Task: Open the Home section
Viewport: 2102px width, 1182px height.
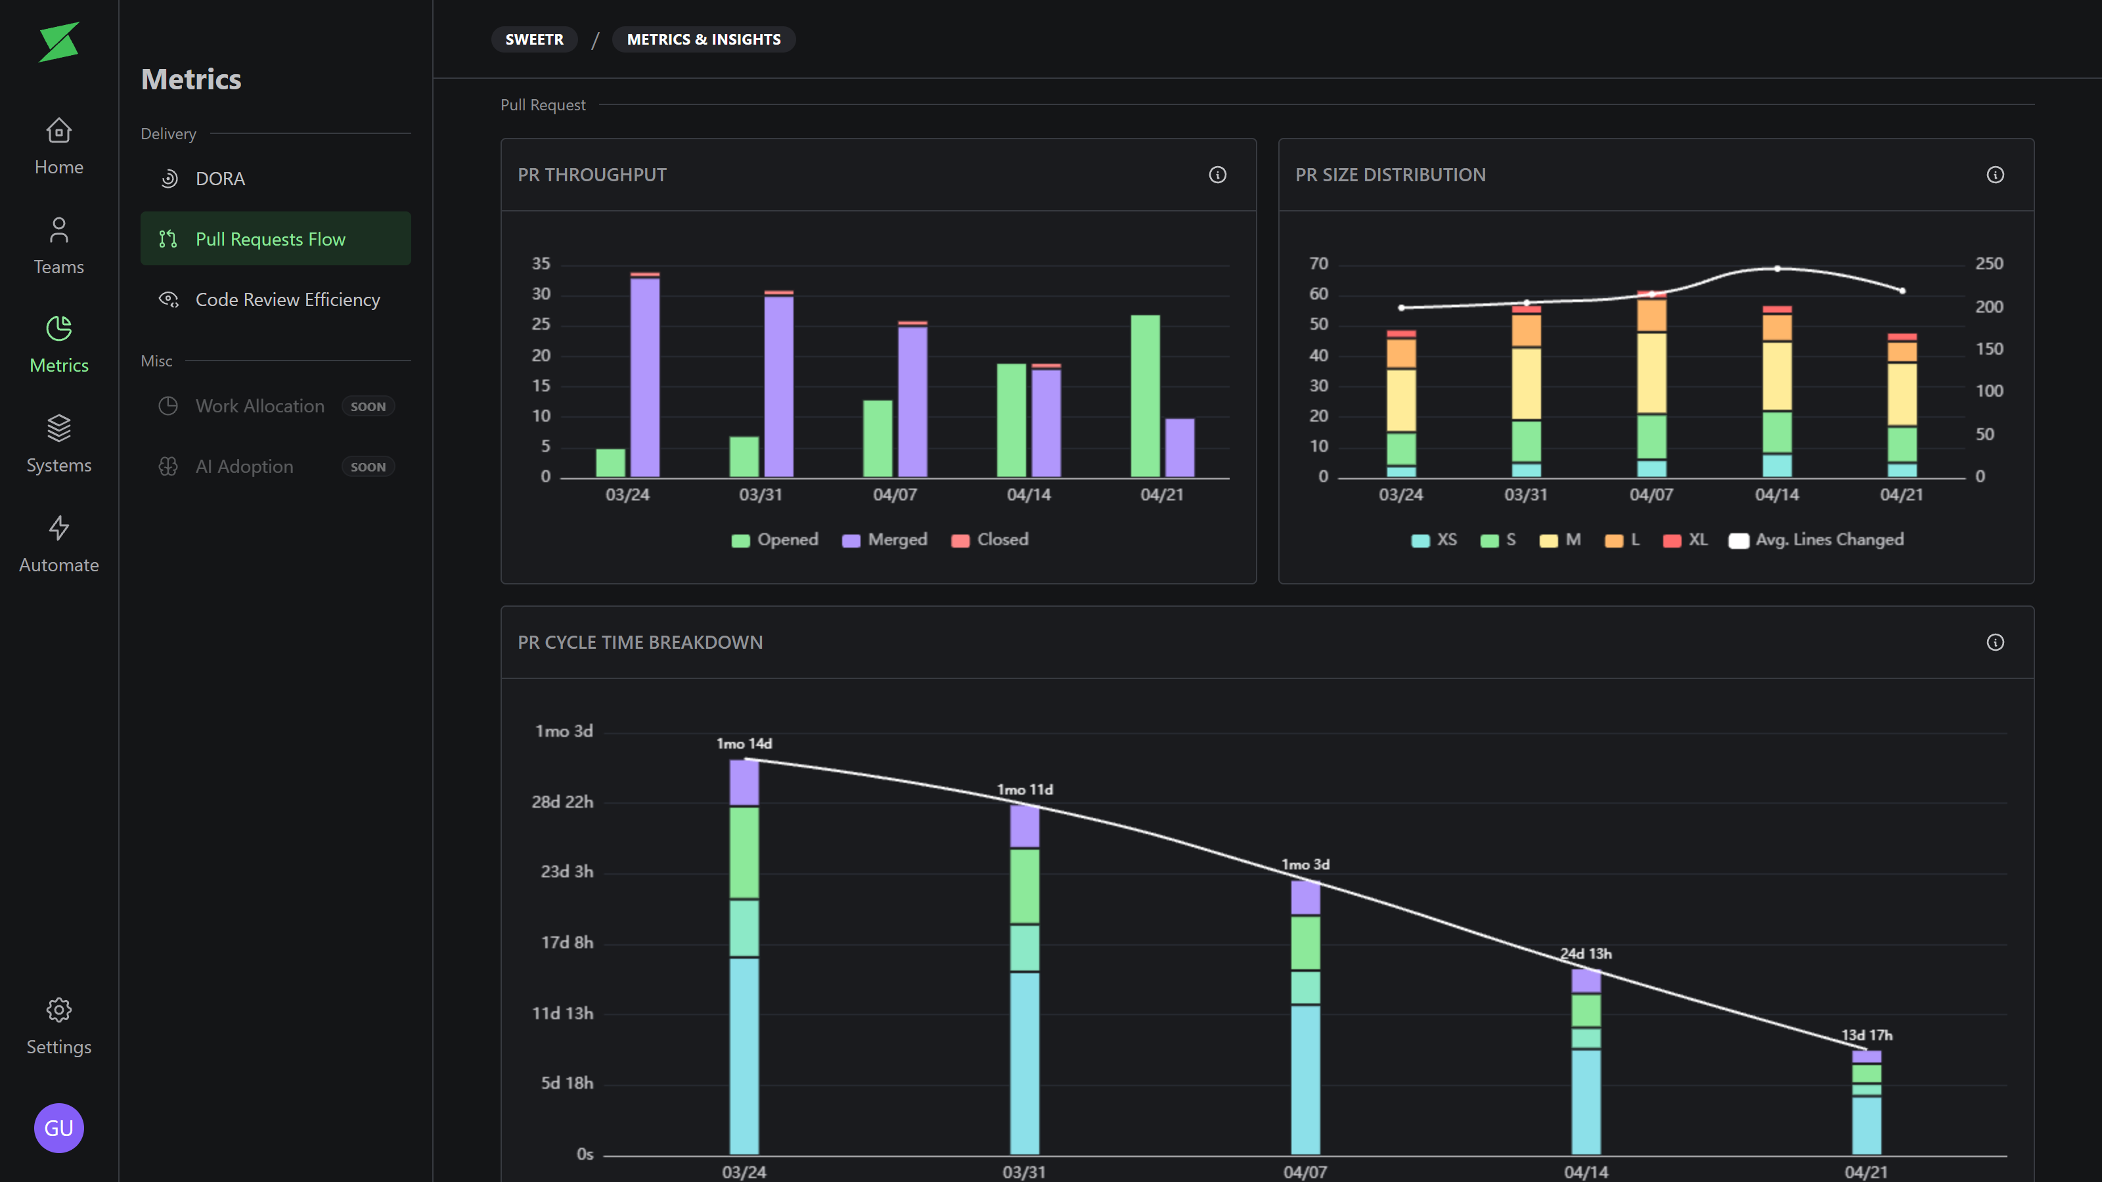Action: point(58,146)
